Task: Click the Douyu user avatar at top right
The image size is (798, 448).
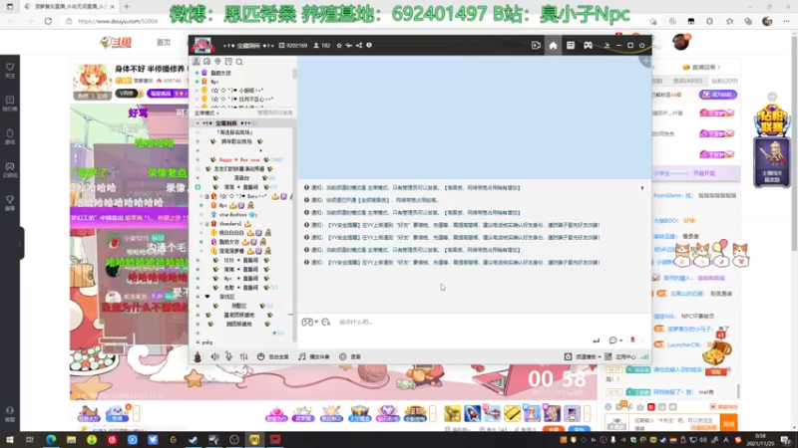Action: point(681,42)
